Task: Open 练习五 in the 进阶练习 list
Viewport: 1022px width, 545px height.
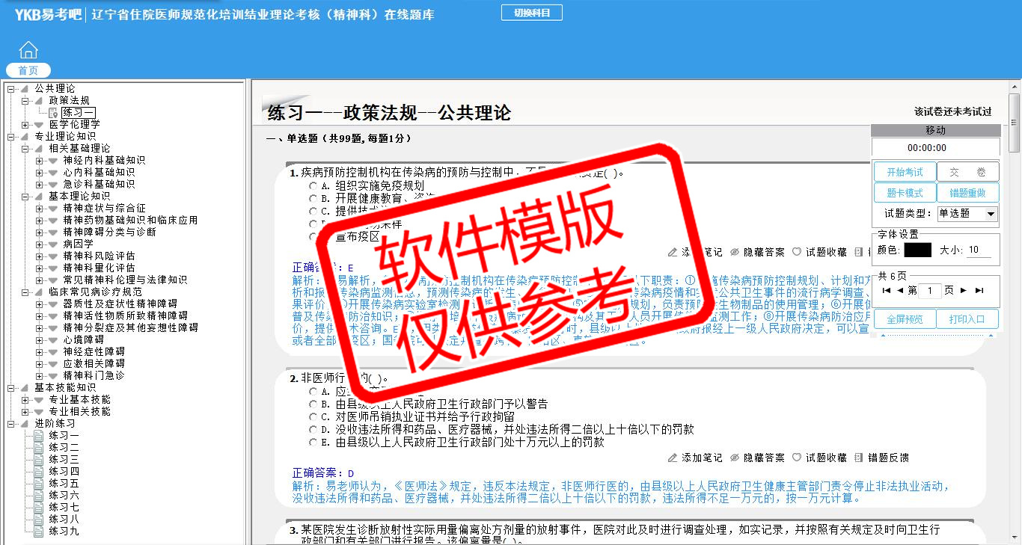Action: coord(64,483)
